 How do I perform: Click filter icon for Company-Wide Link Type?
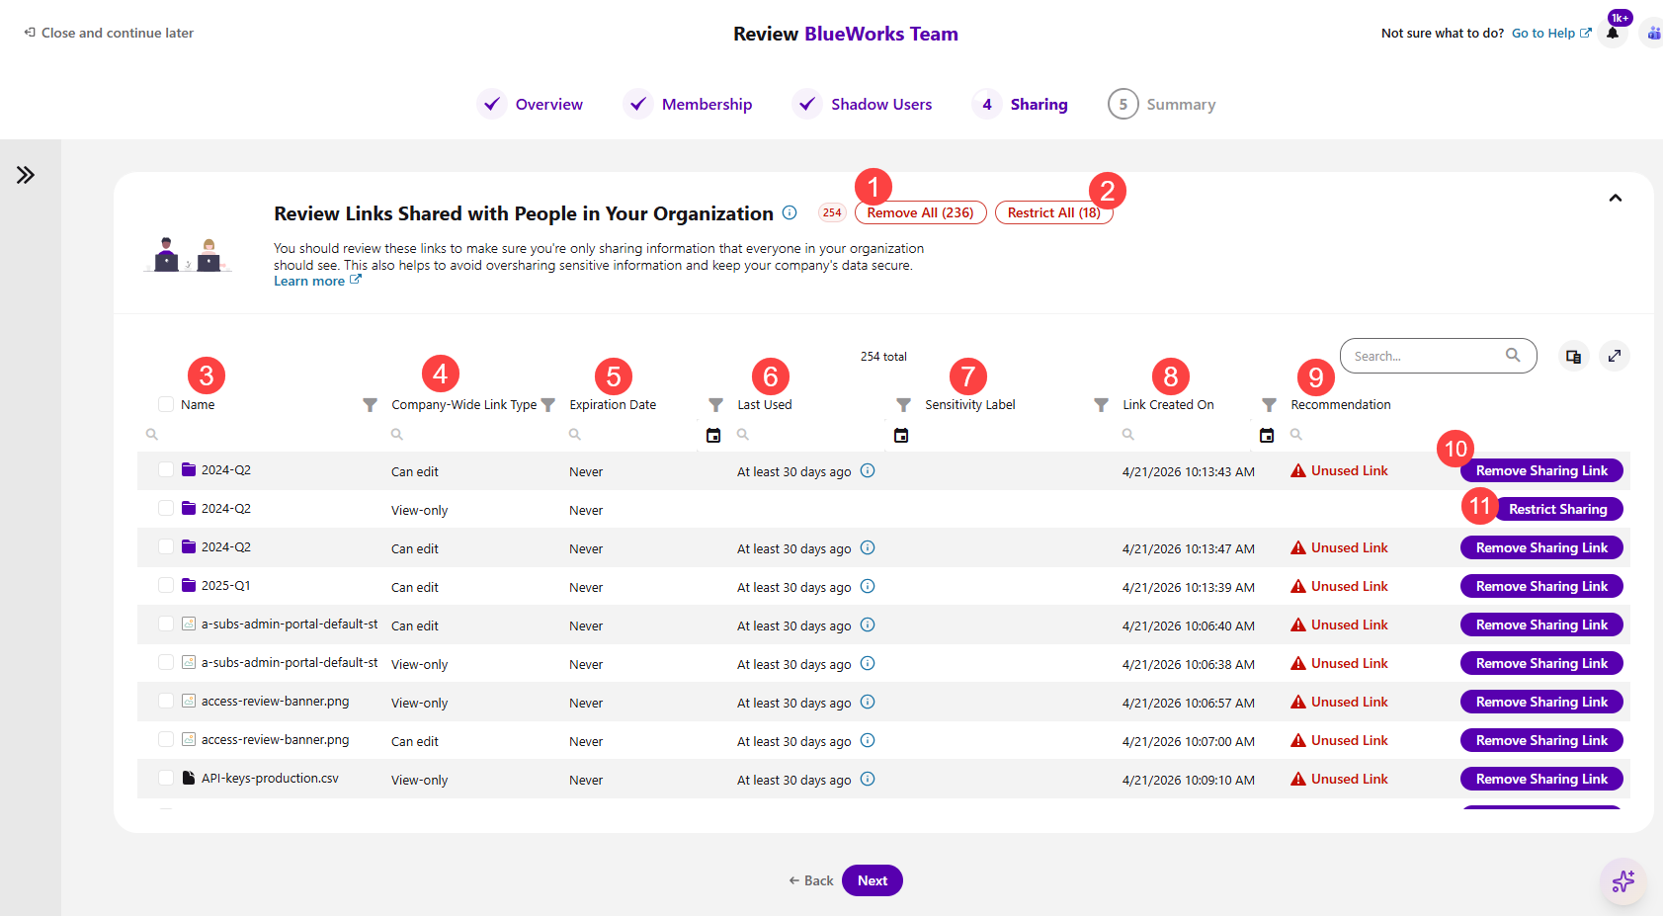(x=548, y=405)
